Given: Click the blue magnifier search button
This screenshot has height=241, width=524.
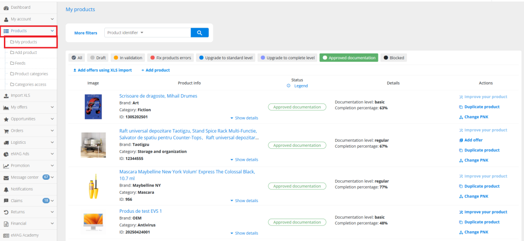Looking at the screenshot, I should click(x=199, y=33).
